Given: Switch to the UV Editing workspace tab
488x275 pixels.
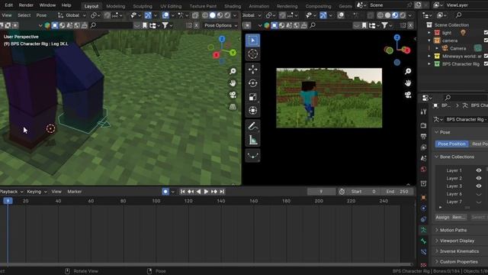Looking at the screenshot, I should click(x=171, y=6).
